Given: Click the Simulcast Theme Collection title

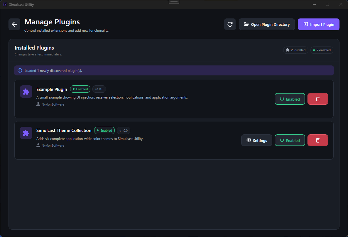Looking at the screenshot, I should click(64, 131).
